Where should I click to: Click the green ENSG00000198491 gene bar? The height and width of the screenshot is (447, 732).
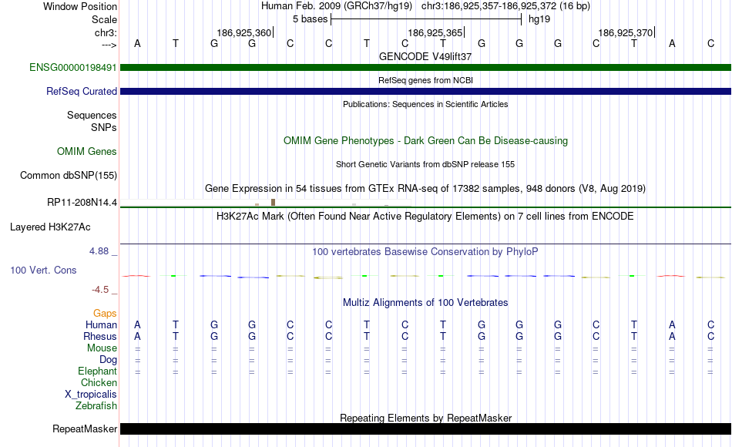425,68
